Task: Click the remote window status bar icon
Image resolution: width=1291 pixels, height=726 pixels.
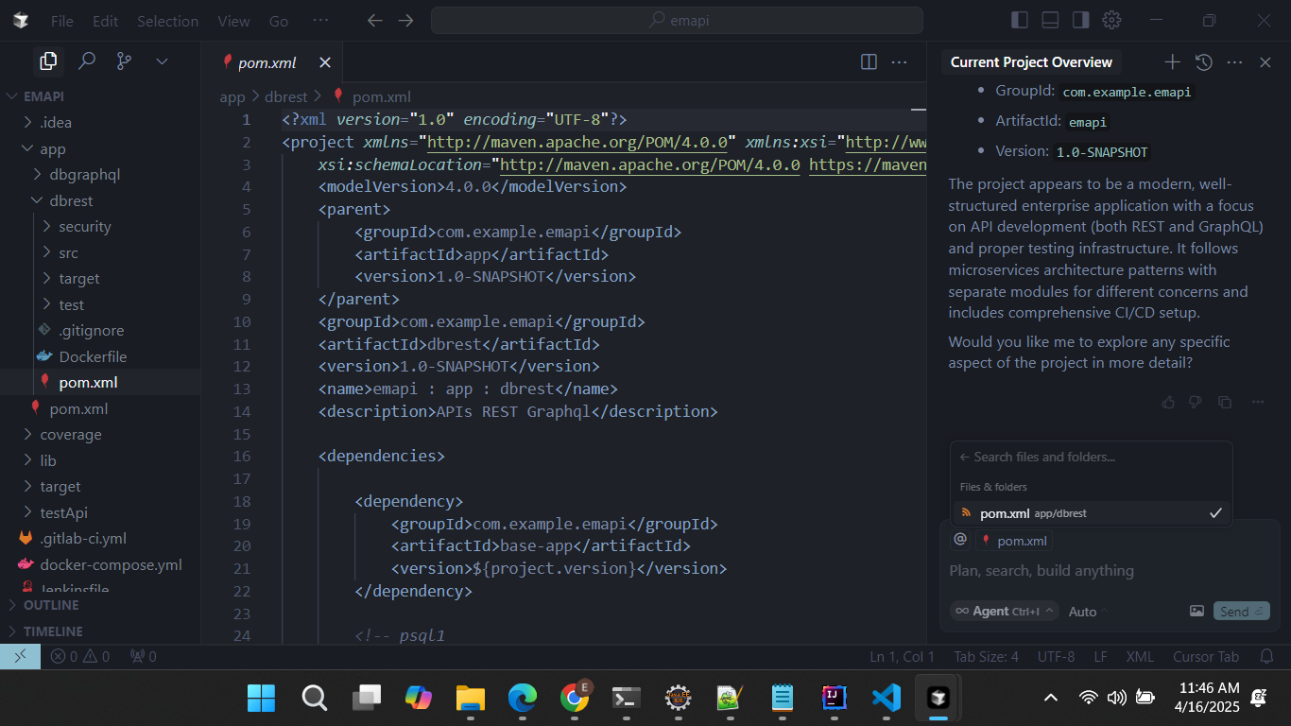Action: [x=20, y=656]
